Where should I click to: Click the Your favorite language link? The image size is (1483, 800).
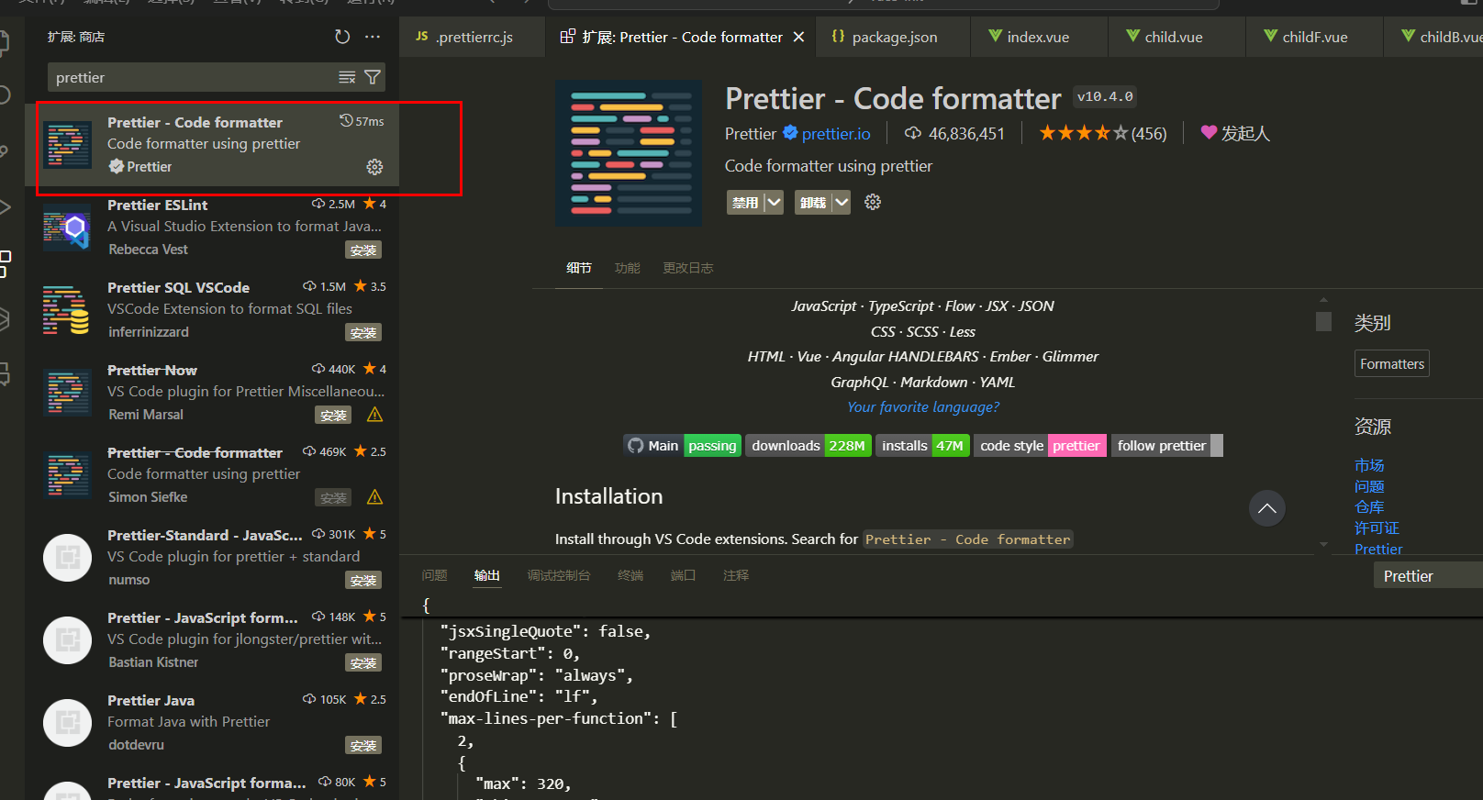[923, 406]
